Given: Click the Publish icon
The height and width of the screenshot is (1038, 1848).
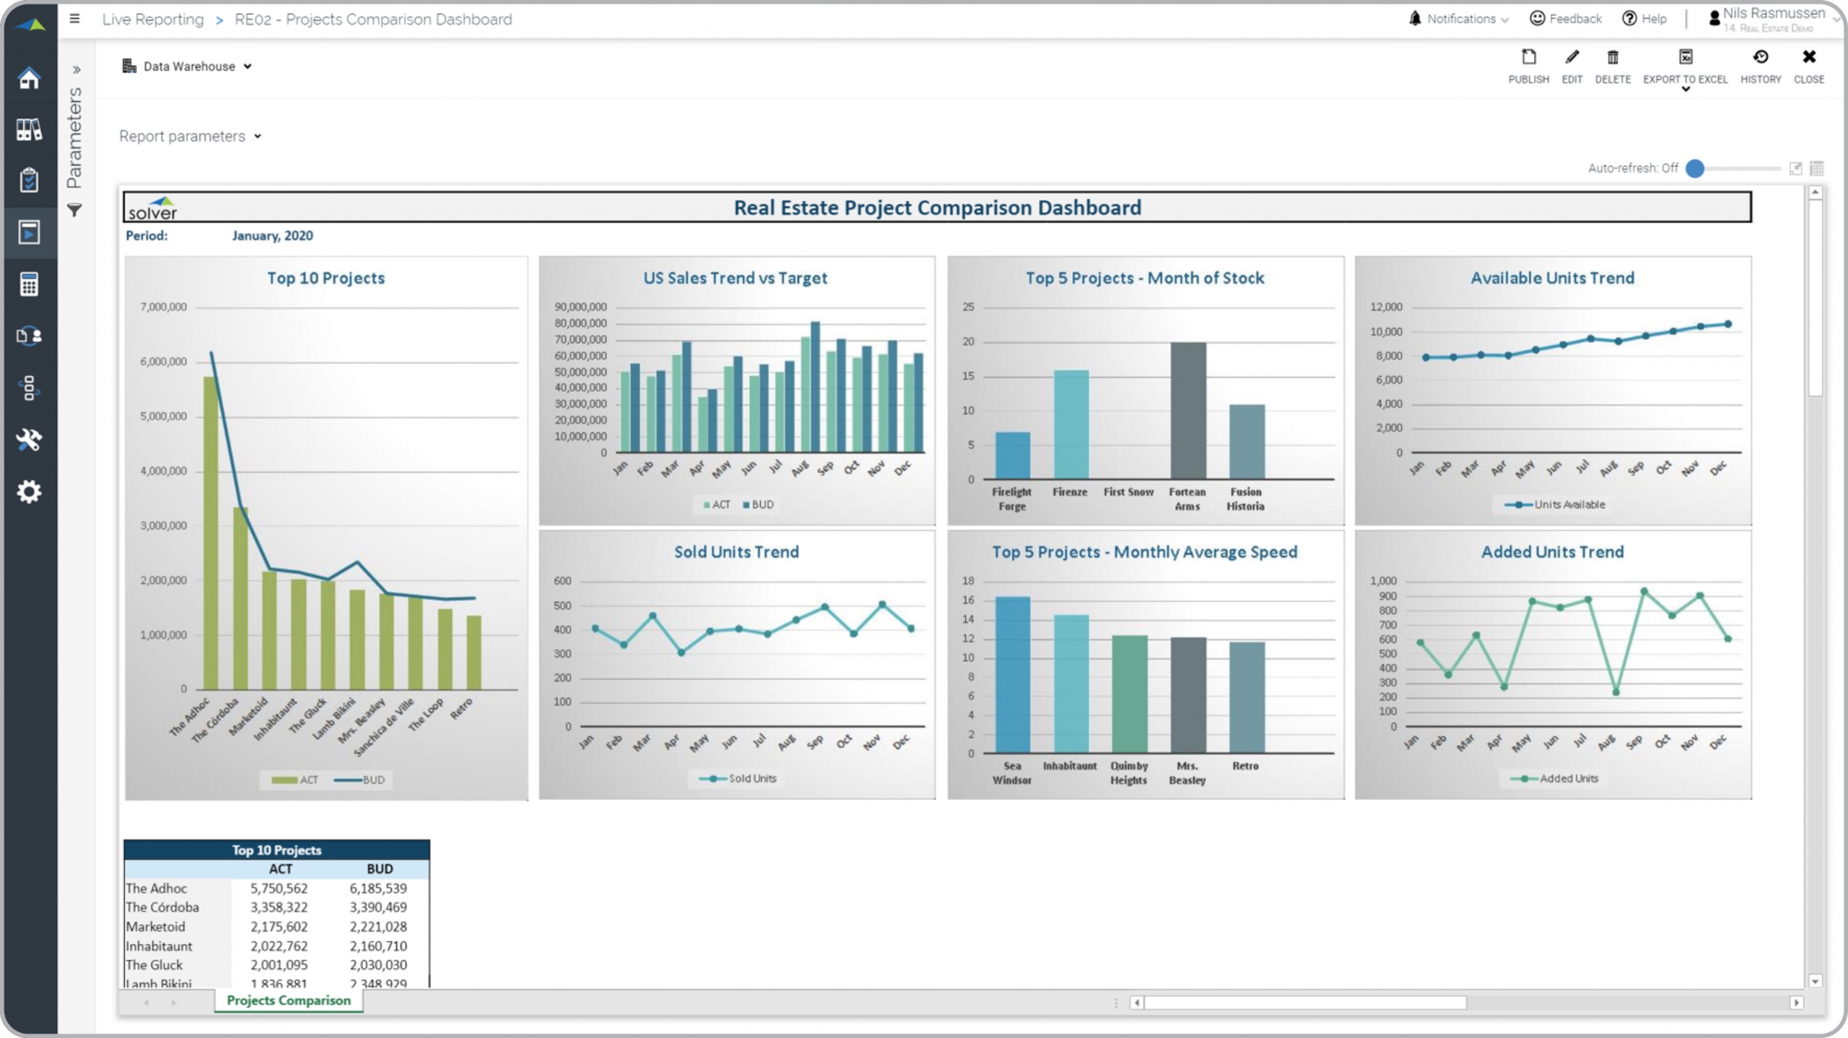Looking at the screenshot, I should tap(1528, 58).
